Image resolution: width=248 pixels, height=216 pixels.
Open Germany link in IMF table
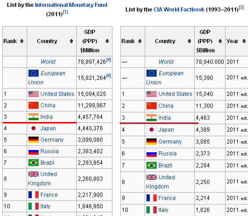(52, 140)
